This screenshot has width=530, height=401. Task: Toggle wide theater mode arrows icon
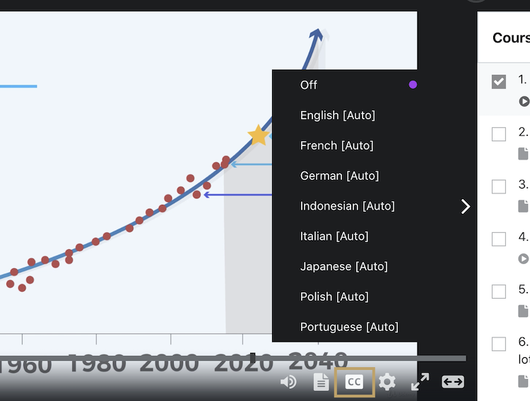pyautogui.click(x=452, y=382)
